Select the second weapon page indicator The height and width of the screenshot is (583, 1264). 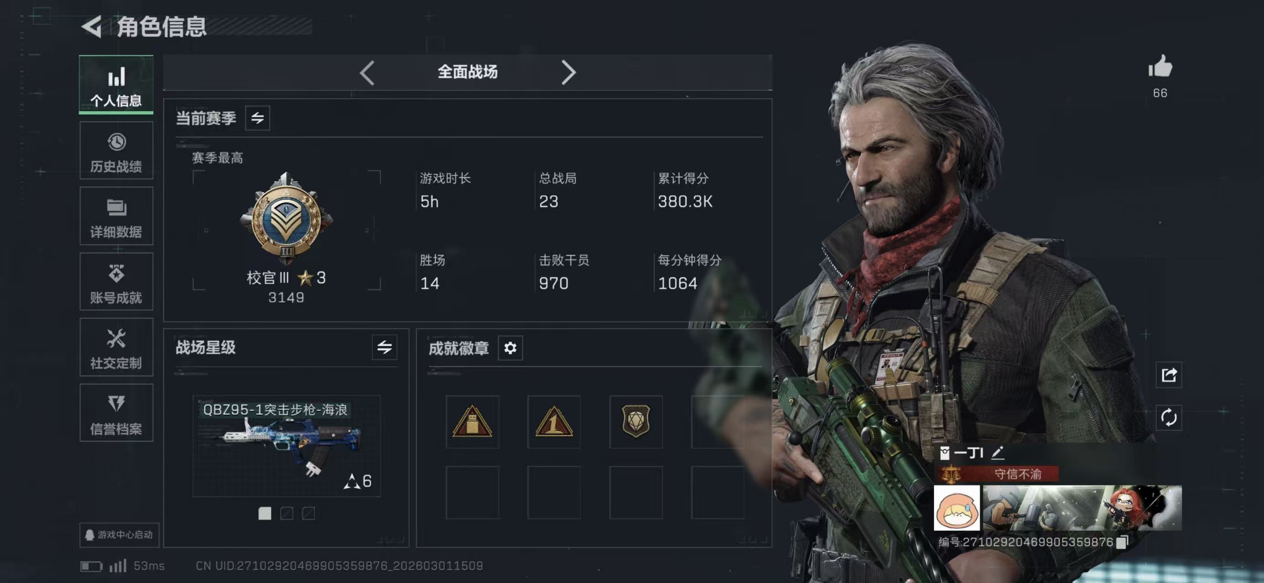tap(287, 513)
